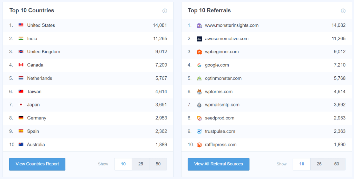Click the WPForms mascot icon
The height and width of the screenshot is (179, 354).
(199, 92)
